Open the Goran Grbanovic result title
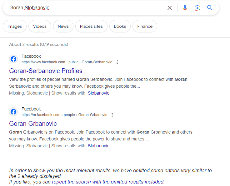 click(33, 124)
